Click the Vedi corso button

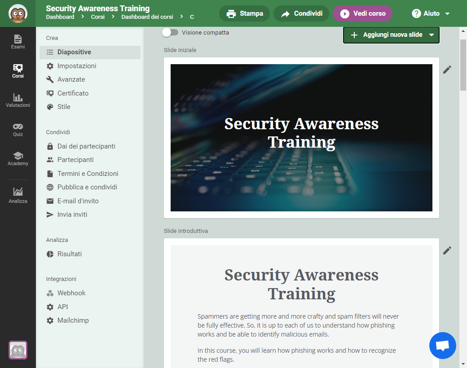pos(362,13)
